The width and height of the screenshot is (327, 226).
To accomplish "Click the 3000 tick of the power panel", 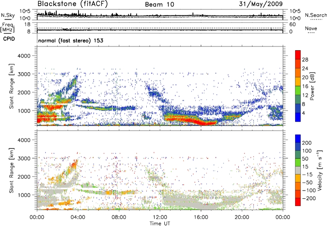I will click(24, 74).
